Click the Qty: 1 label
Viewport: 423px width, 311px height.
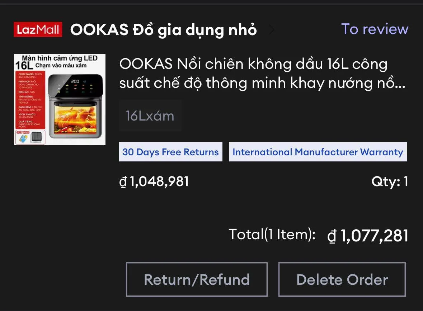[390, 181]
